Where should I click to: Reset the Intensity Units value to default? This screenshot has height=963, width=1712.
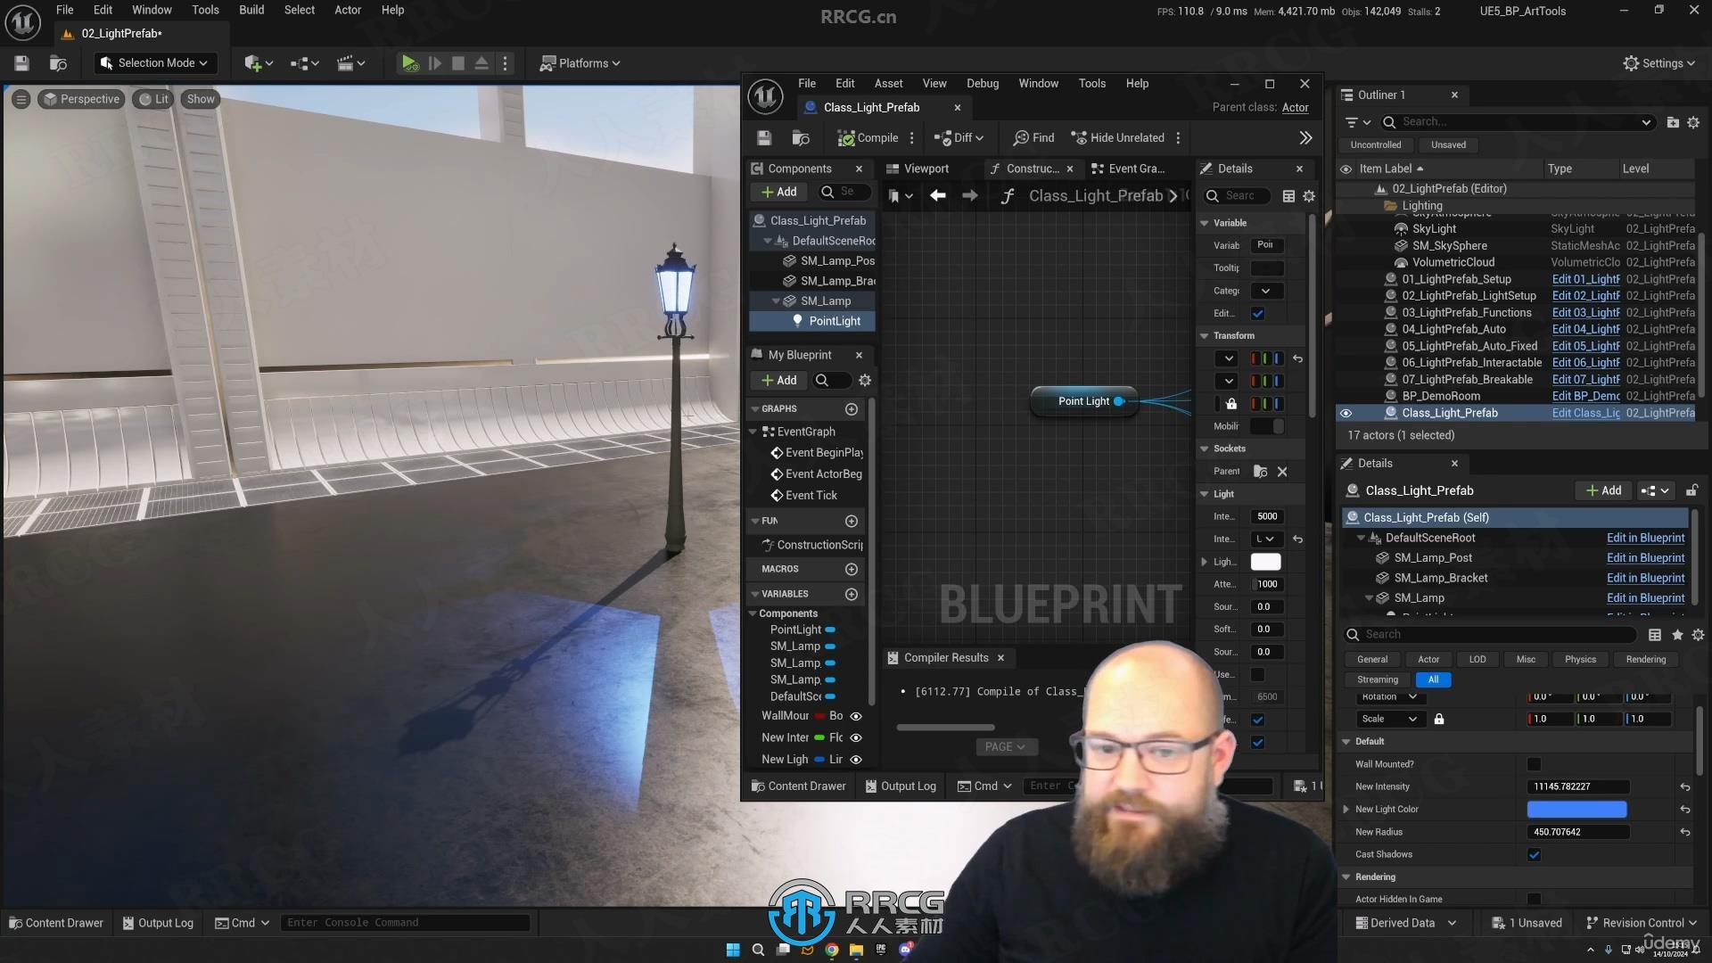(x=1297, y=539)
